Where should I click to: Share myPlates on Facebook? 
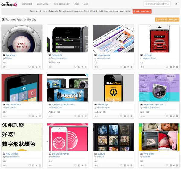[x=171, y=67]
